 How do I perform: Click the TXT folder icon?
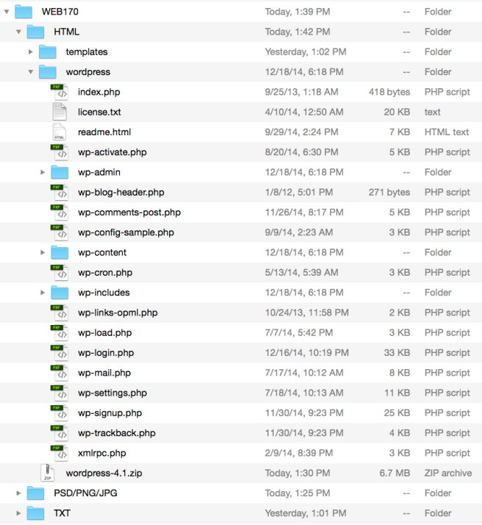(x=35, y=513)
